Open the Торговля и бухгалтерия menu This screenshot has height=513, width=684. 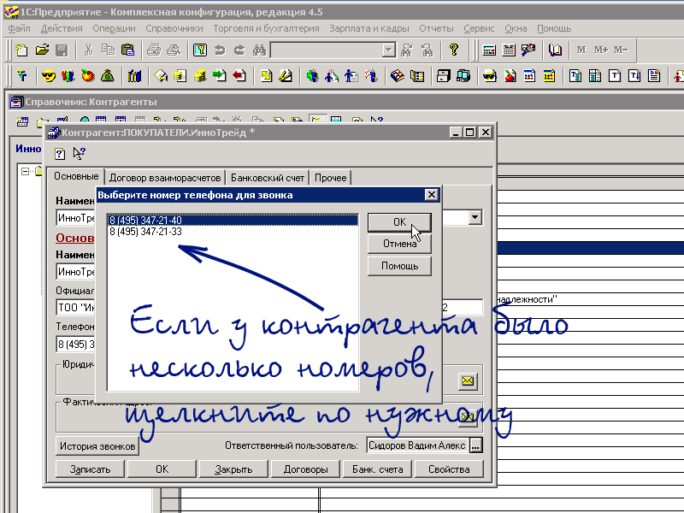pyautogui.click(x=266, y=28)
